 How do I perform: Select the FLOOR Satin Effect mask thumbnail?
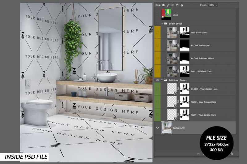185,45
